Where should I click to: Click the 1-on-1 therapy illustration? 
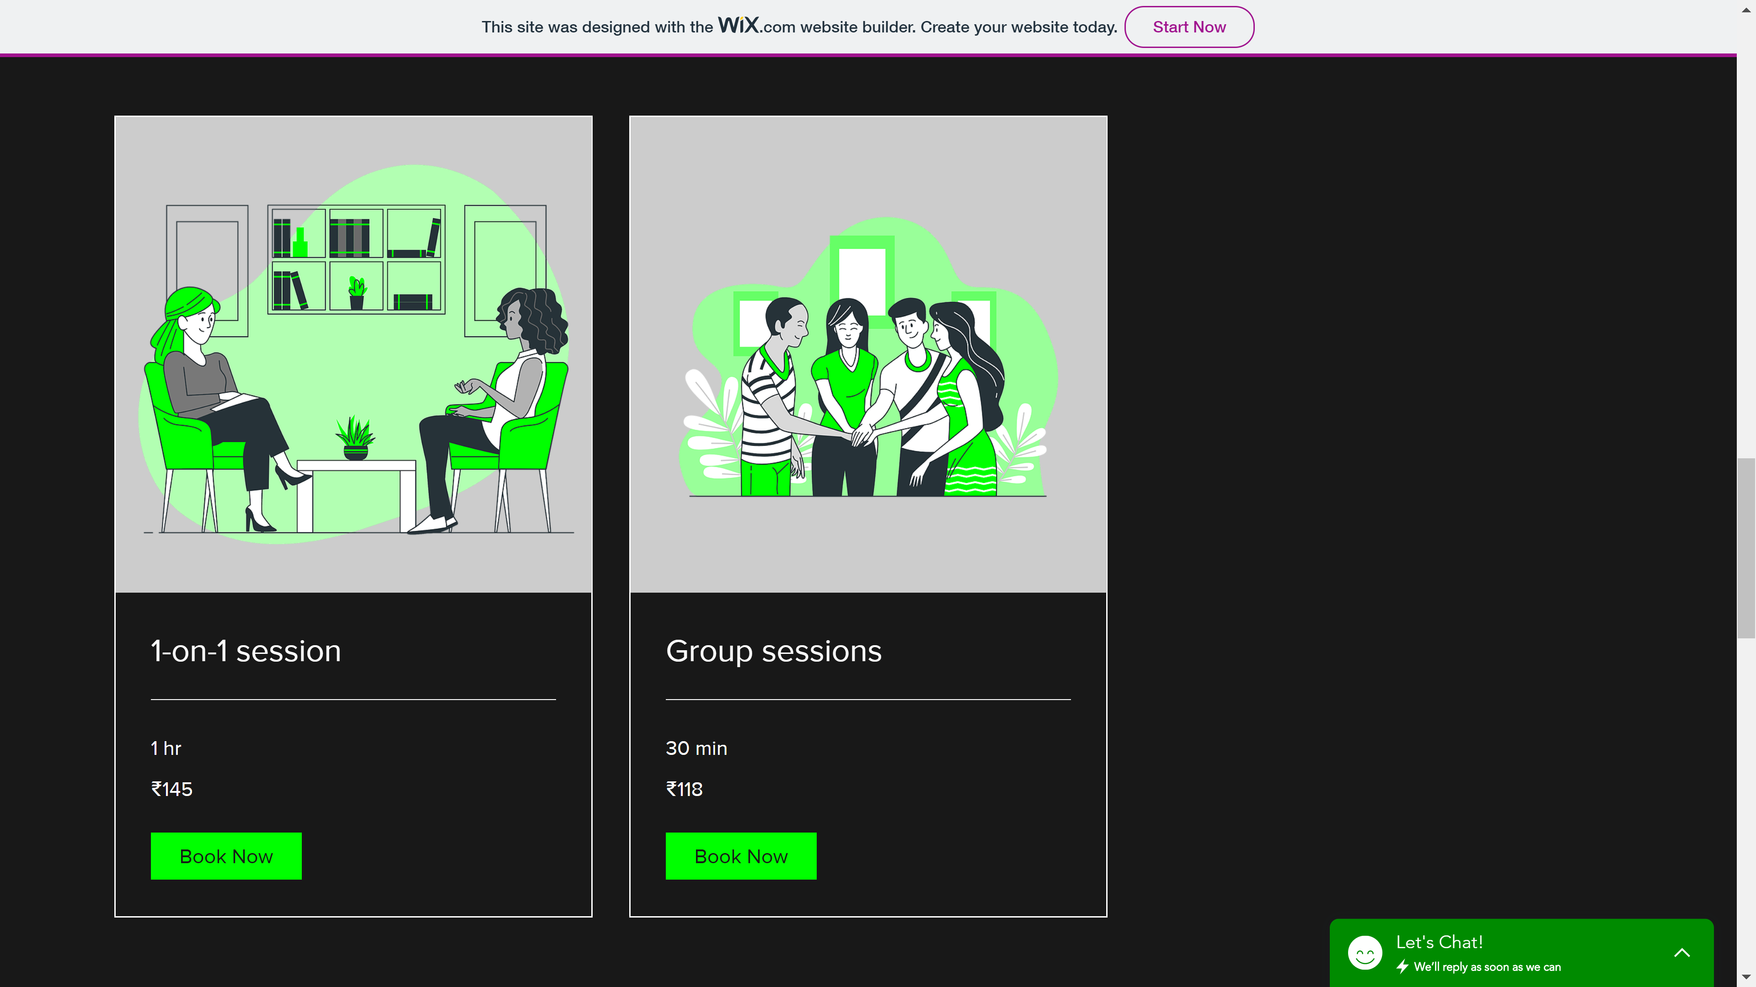click(354, 354)
